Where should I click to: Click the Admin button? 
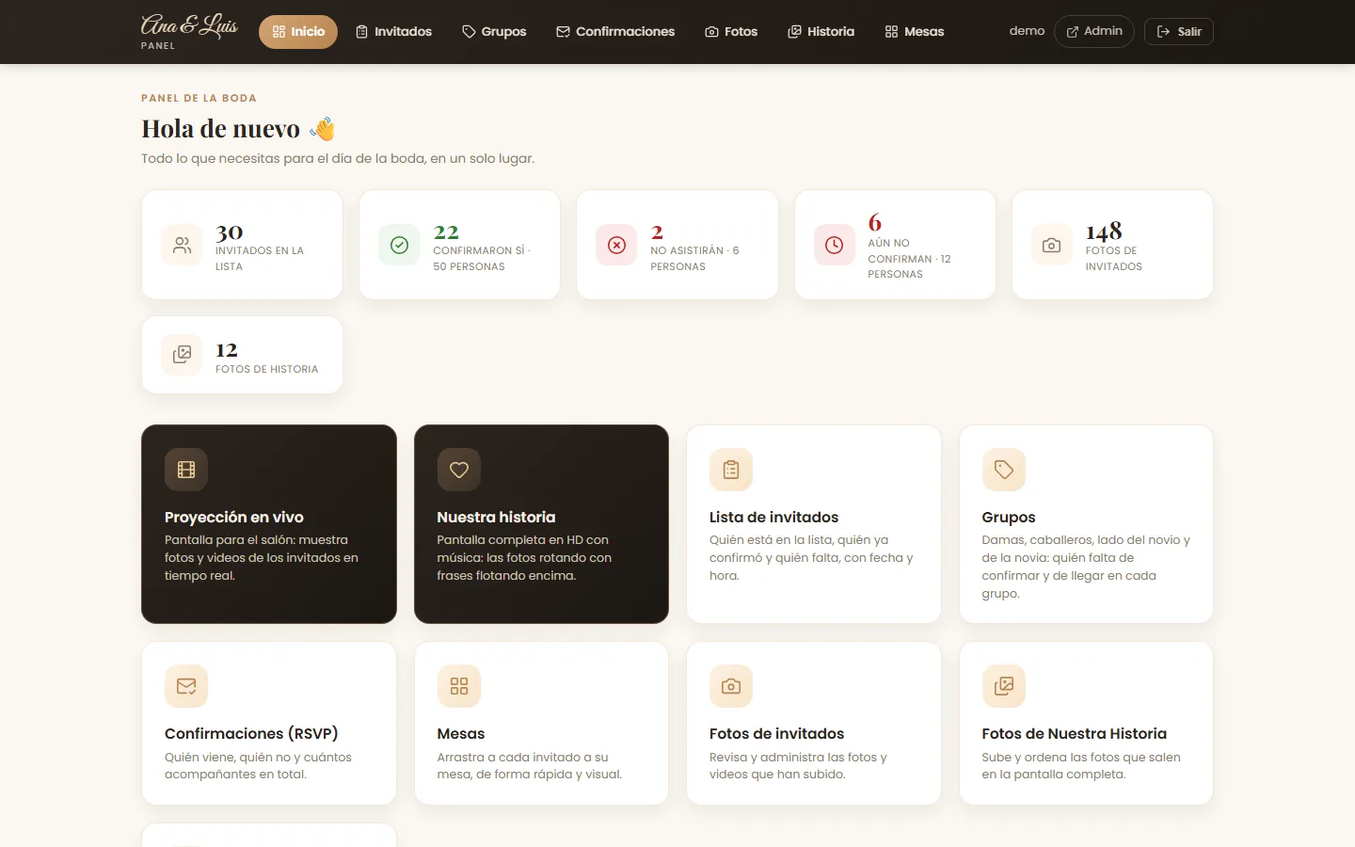(x=1094, y=31)
